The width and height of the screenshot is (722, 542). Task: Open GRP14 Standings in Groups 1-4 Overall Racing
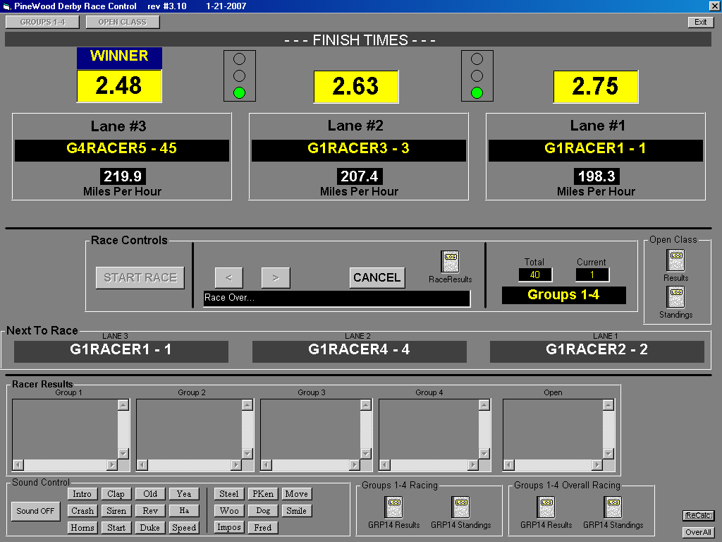pyautogui.click(x=613, y=507)
